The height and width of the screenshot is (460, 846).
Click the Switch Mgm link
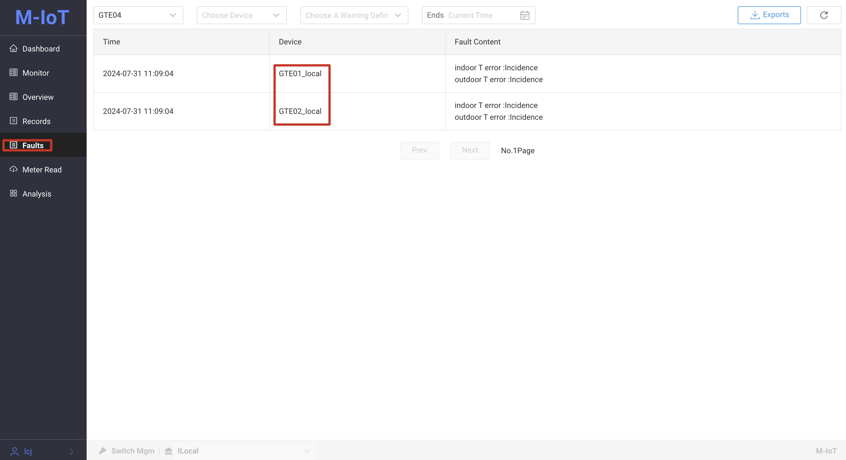132,451
